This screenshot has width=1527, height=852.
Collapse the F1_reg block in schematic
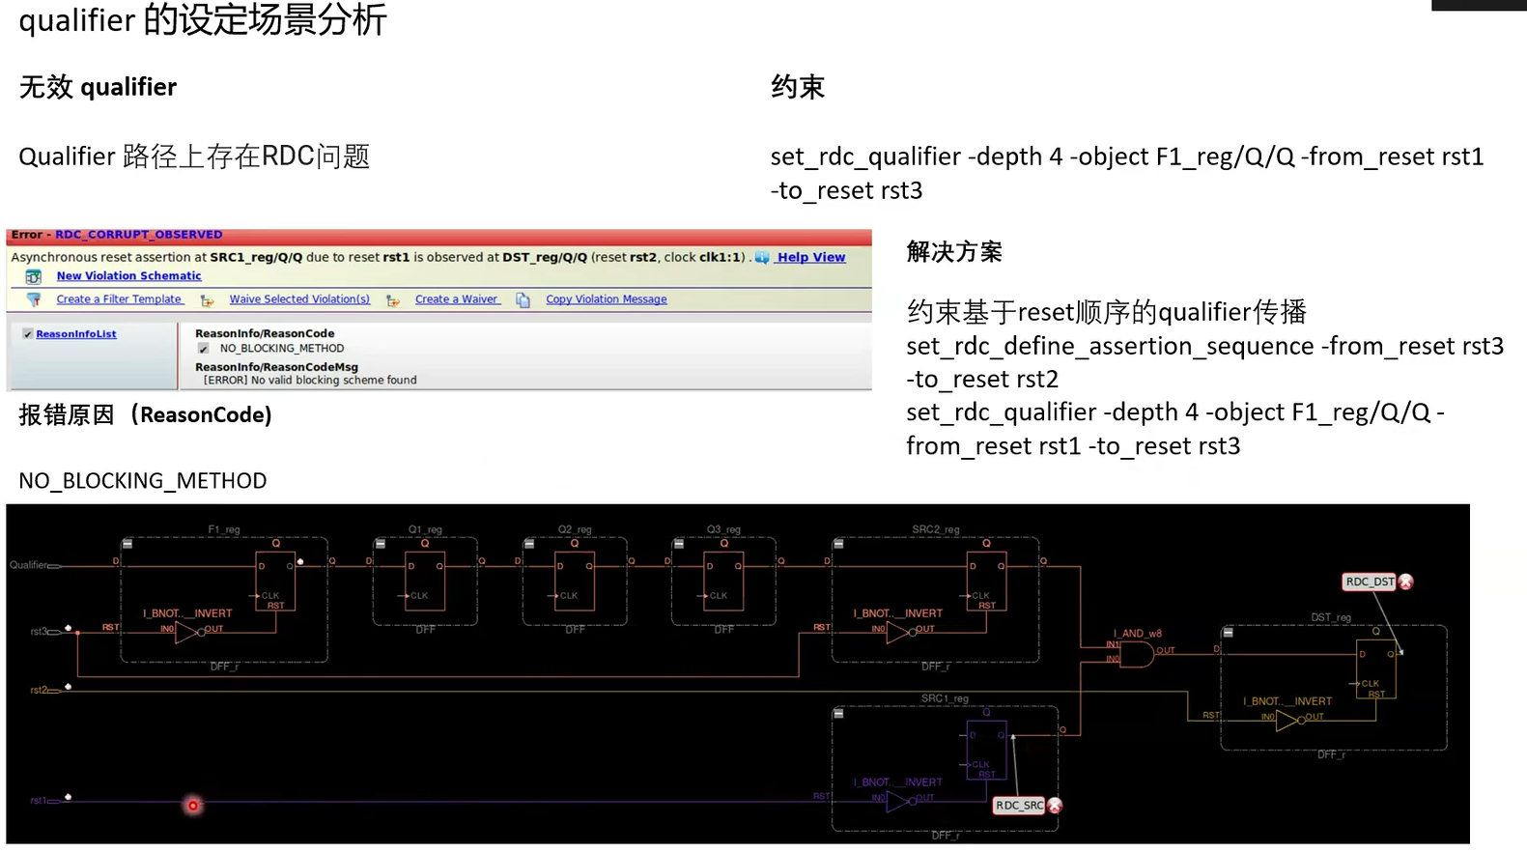(127, 544)
